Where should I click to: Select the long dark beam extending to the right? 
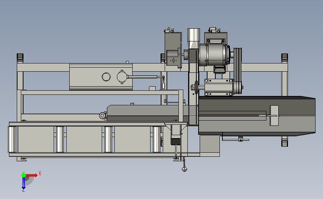point(257,116)
